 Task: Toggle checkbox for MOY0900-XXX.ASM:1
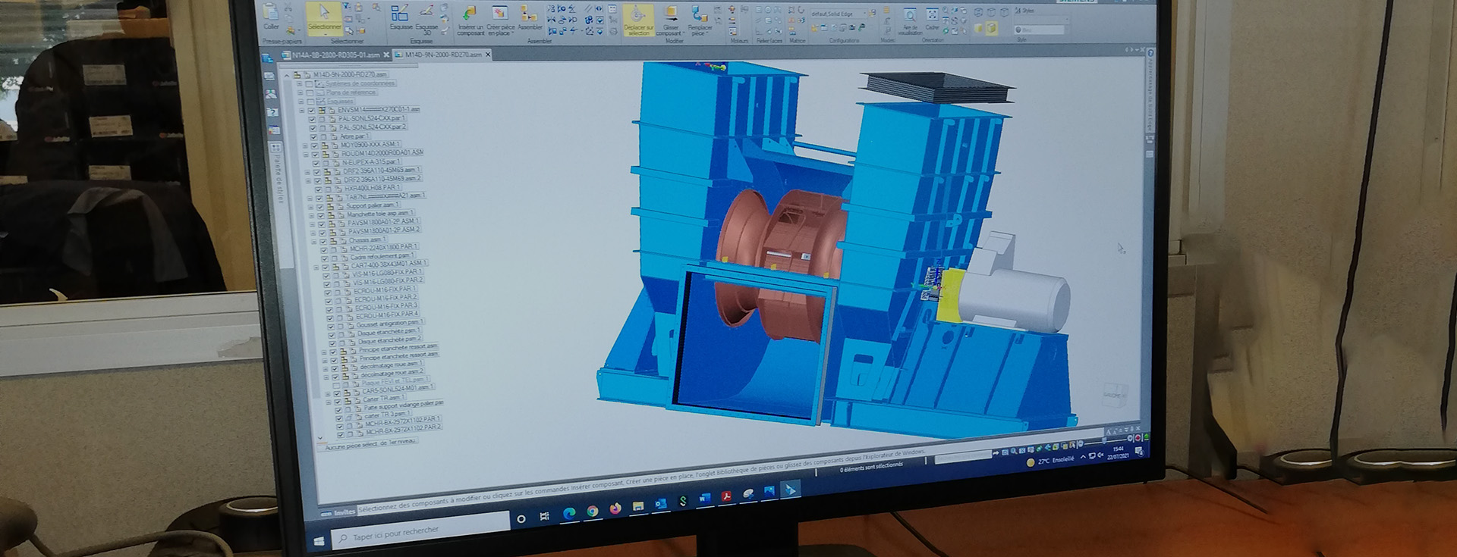[x=314, y=146]
